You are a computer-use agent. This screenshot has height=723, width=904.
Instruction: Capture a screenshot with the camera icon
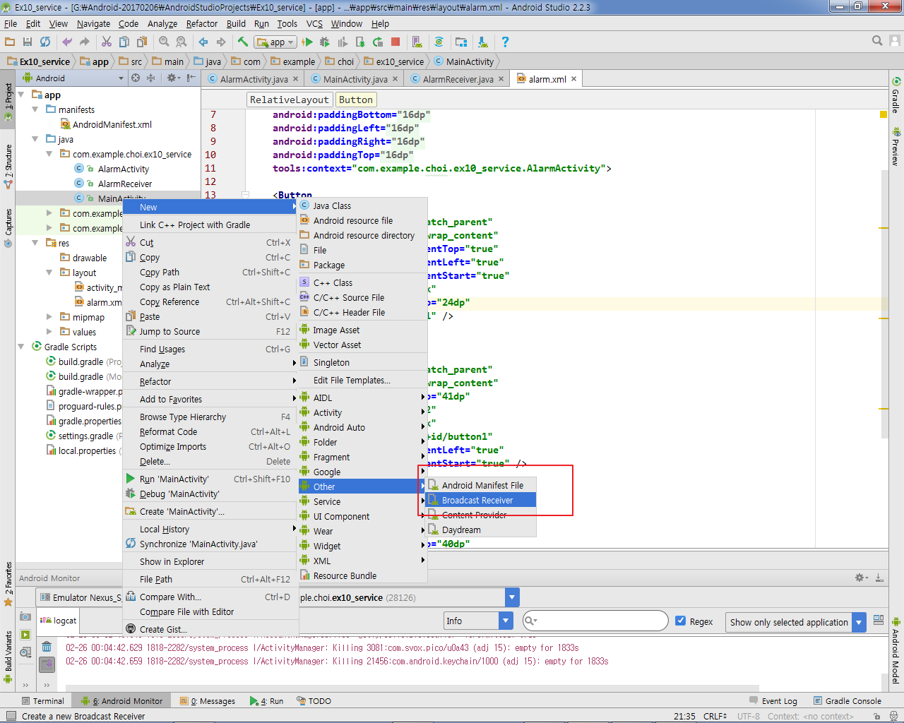click(25, 616)
